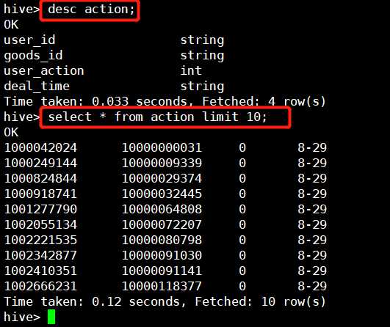Select goods id 10000032445
The height and width of the screenshot is (327, 390).
pos(162,194)
